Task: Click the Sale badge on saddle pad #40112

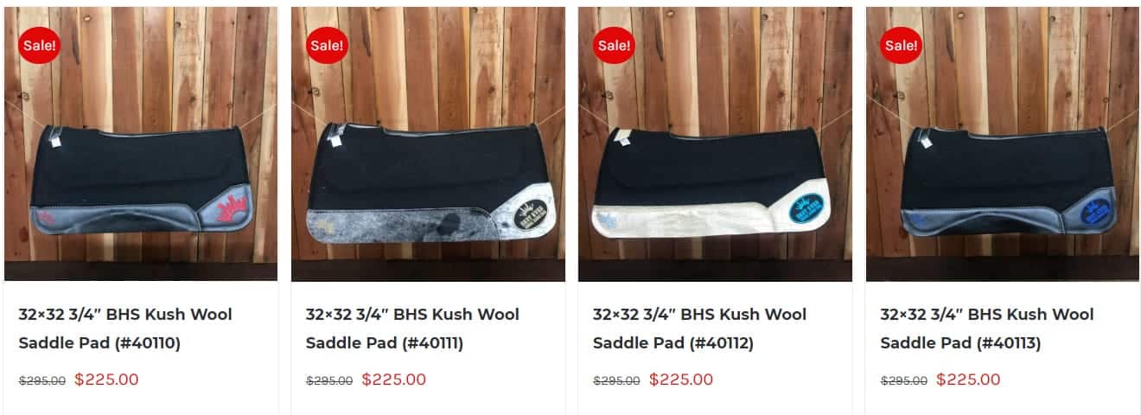Action: 615,45
